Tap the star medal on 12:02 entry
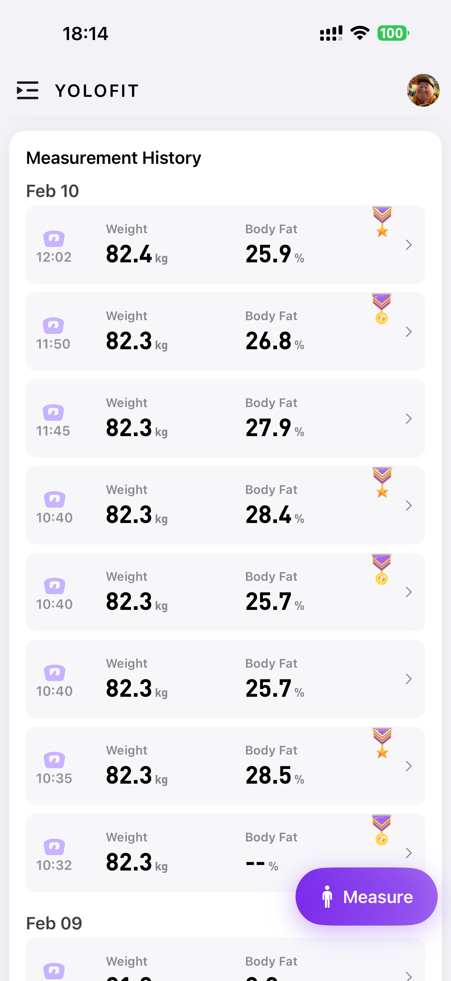This screenshot has height=981, width=451. point(382,222)
